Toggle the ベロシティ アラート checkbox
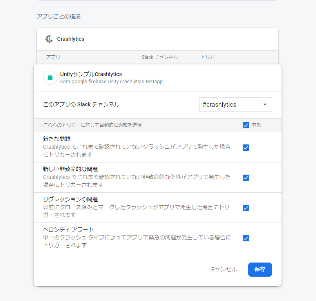This screenshot has height=301, width=316. click(x=246, y=238)
